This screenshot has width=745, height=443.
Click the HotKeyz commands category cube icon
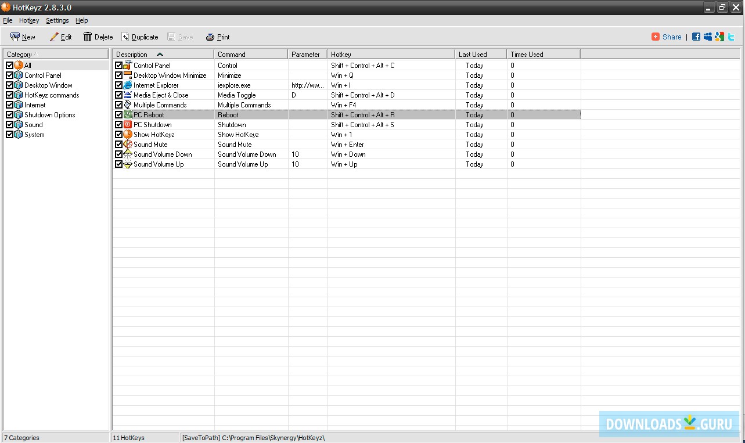[x=19, y=95]
